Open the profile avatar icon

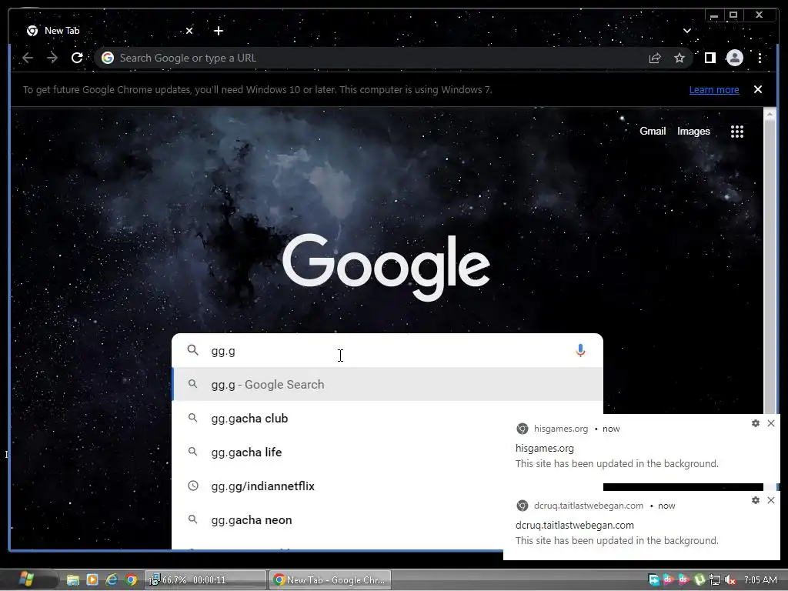[735, 58]
